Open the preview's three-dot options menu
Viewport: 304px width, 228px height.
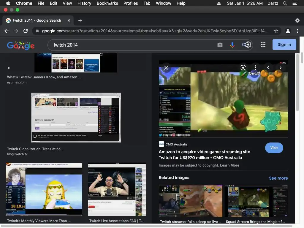click(x=256, y=68)
